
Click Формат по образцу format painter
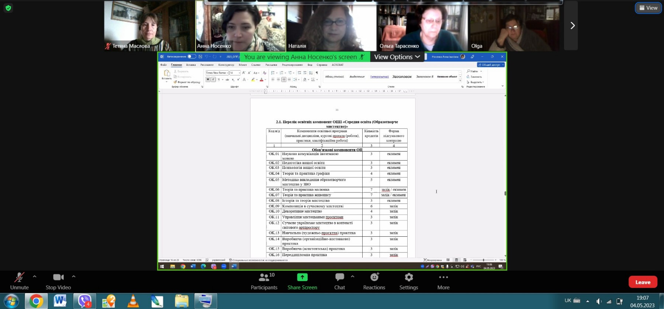(187, 82)
